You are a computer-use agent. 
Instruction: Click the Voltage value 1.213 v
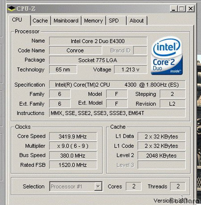(130, 69)
